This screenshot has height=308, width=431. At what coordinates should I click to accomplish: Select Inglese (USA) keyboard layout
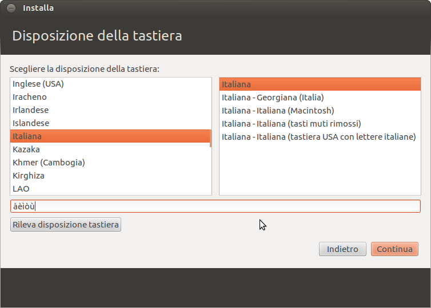(x=38, y=84)
